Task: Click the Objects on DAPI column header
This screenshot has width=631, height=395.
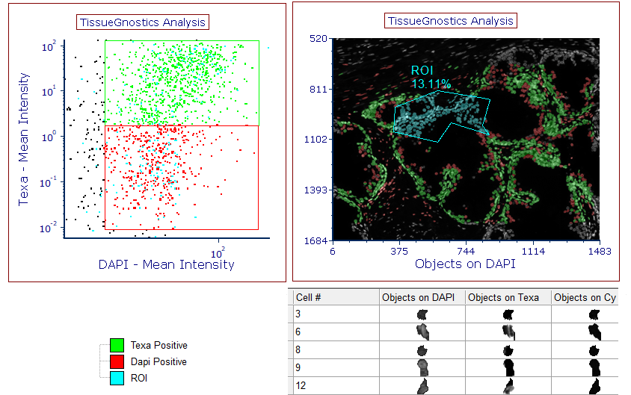Action: (421, 297)
